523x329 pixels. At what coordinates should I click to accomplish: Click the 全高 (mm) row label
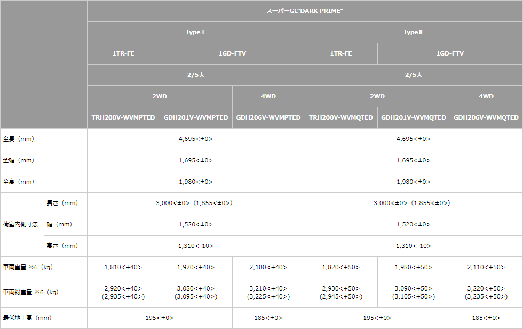(x=43, y=182)
